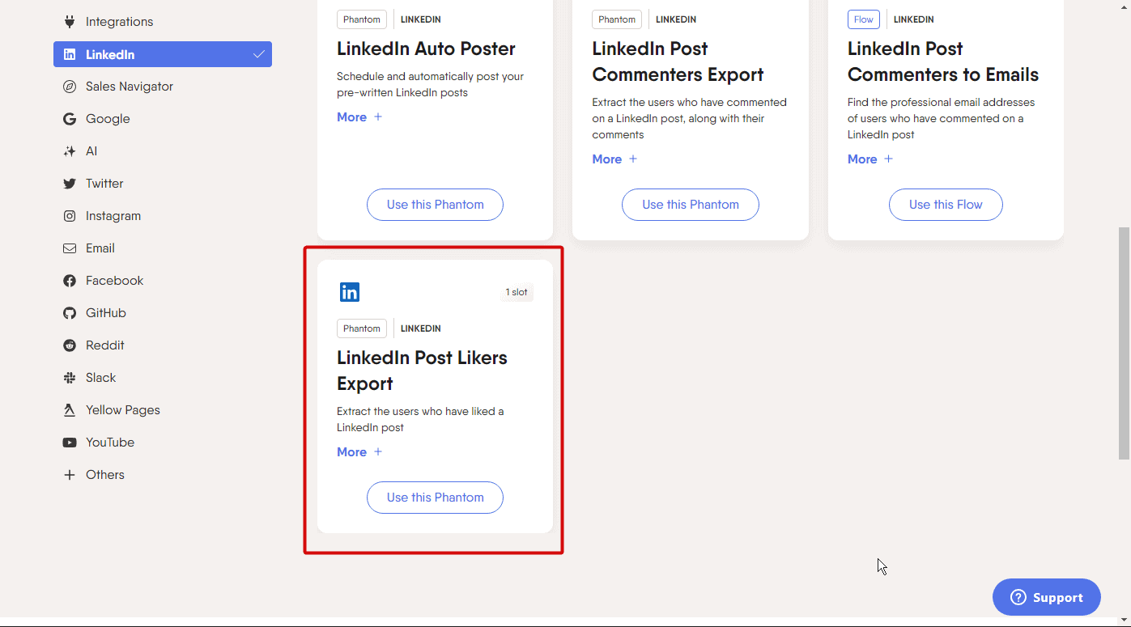Click the GitHub octocat icon

point(70,313)
